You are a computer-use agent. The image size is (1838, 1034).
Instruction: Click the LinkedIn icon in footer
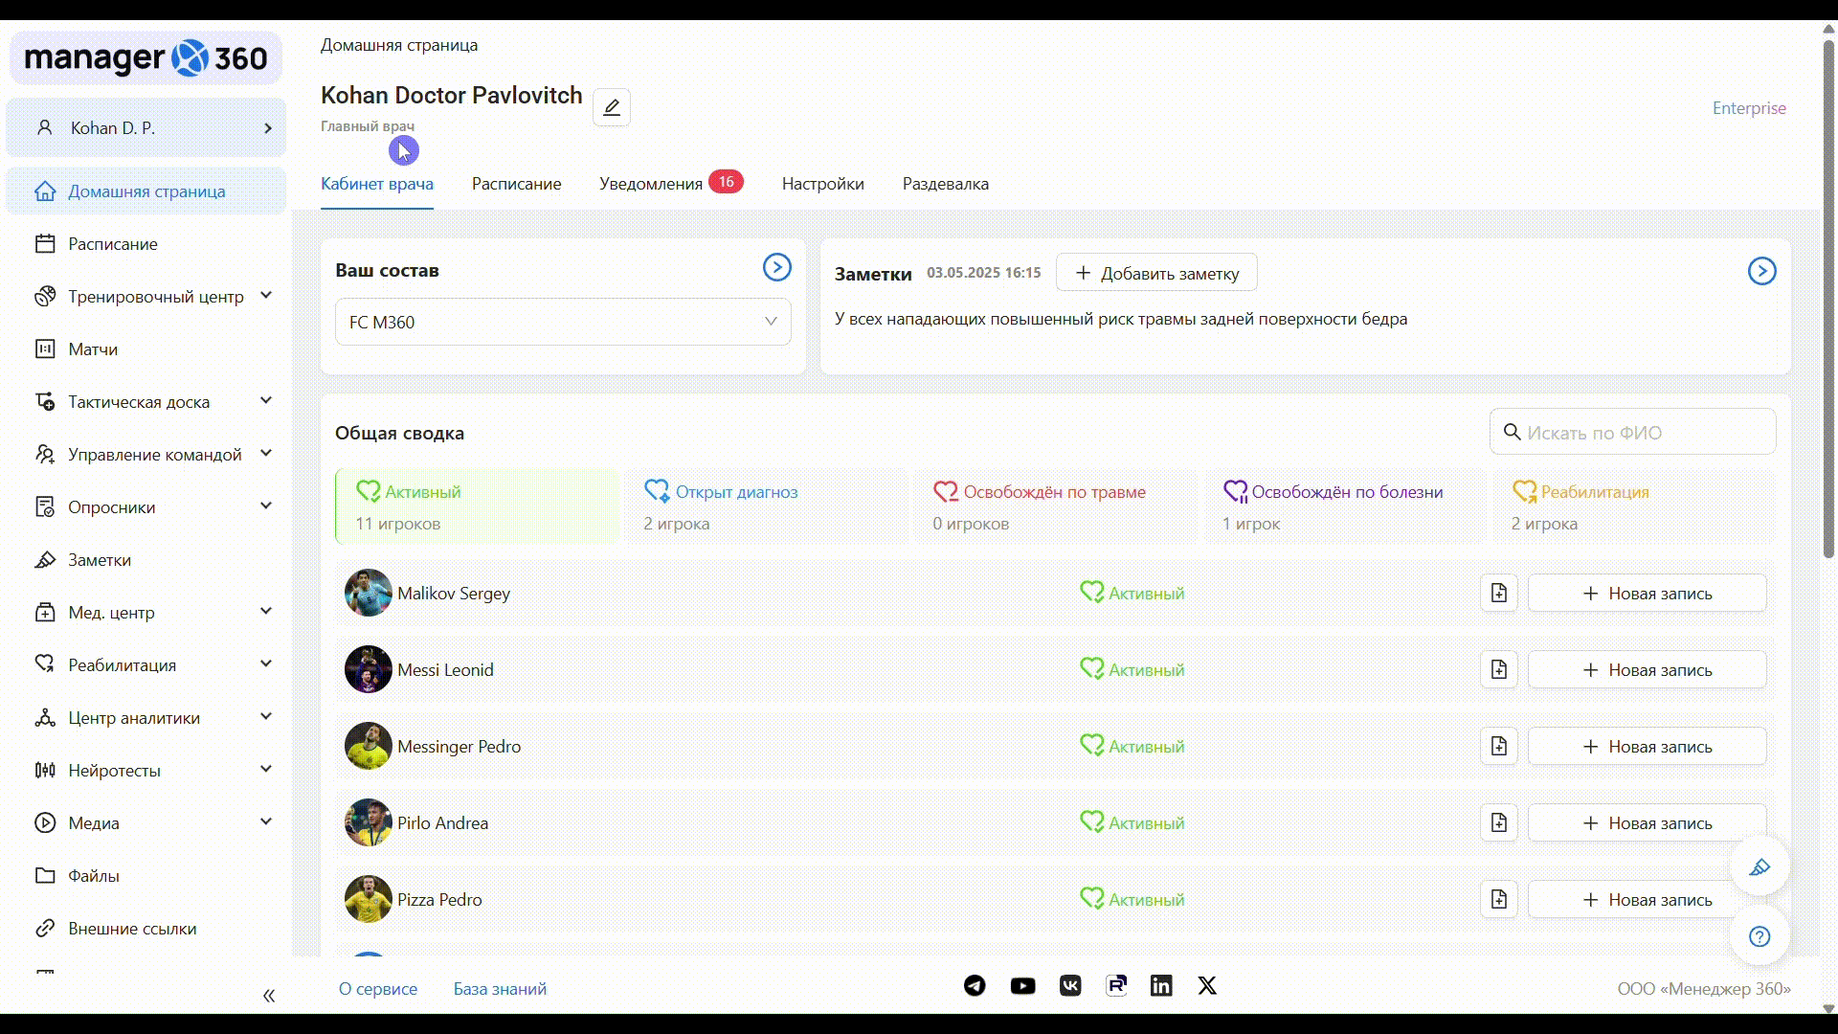click(1161, 985)
